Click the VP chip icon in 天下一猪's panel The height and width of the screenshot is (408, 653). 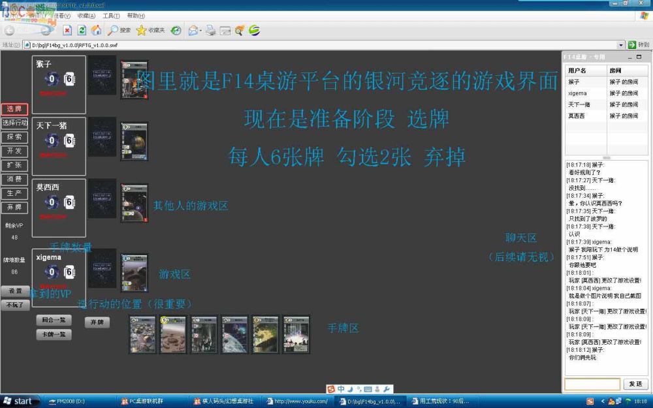pos(51,141)
